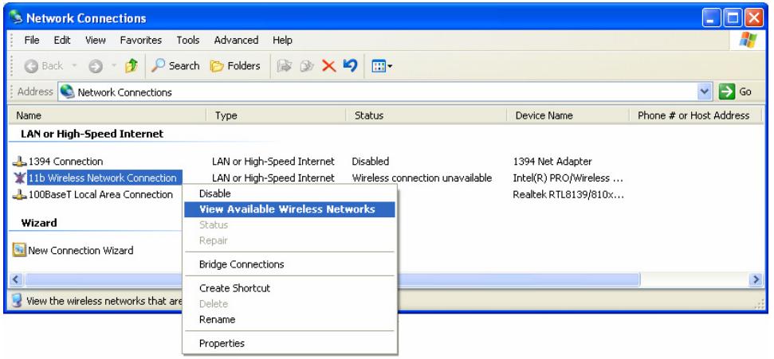This screenshot has width=774, height=359.
Task: Choose Create Shortcut in context menu
Action: coord(290,288)
